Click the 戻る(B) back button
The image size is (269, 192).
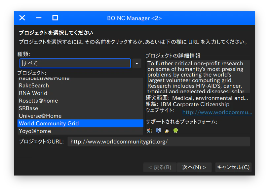click(160, 167)
